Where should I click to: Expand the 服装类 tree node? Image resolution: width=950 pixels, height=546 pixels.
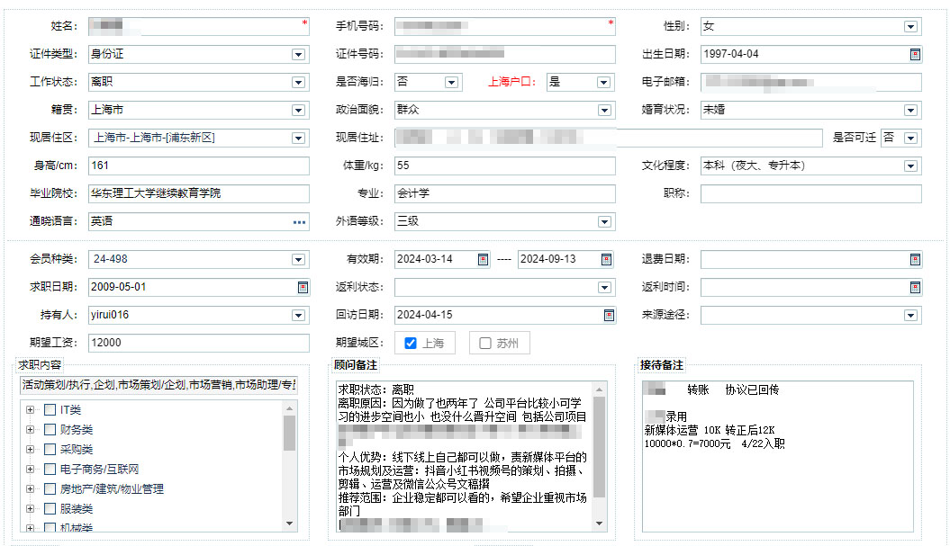[30, 508]
